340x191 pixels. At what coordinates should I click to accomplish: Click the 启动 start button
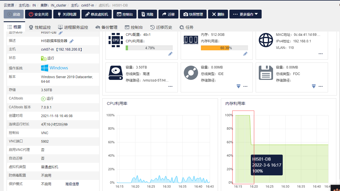click(x=13, y=14)
